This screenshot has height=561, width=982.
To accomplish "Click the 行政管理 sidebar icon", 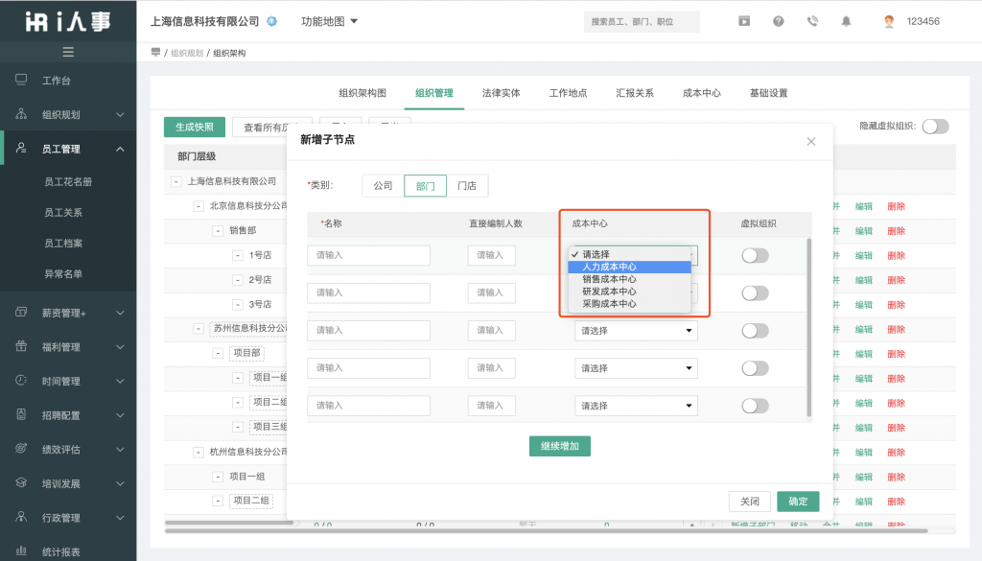I will point(21,517).
